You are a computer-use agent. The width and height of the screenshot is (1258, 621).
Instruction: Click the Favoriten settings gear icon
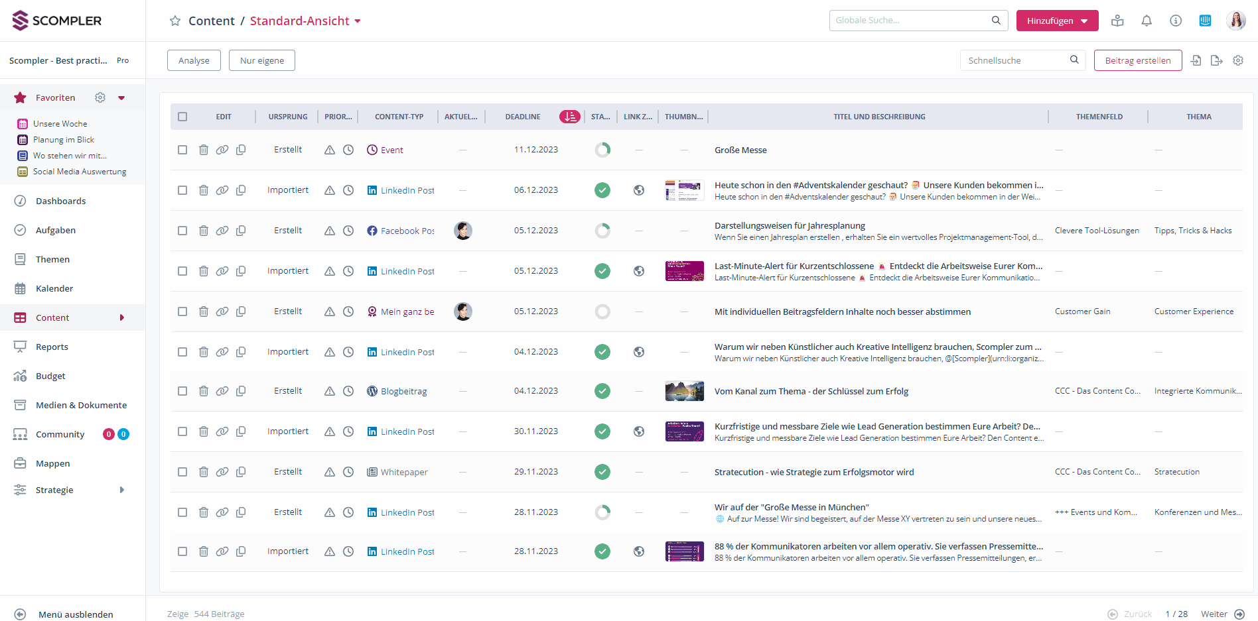pos(100,97)
